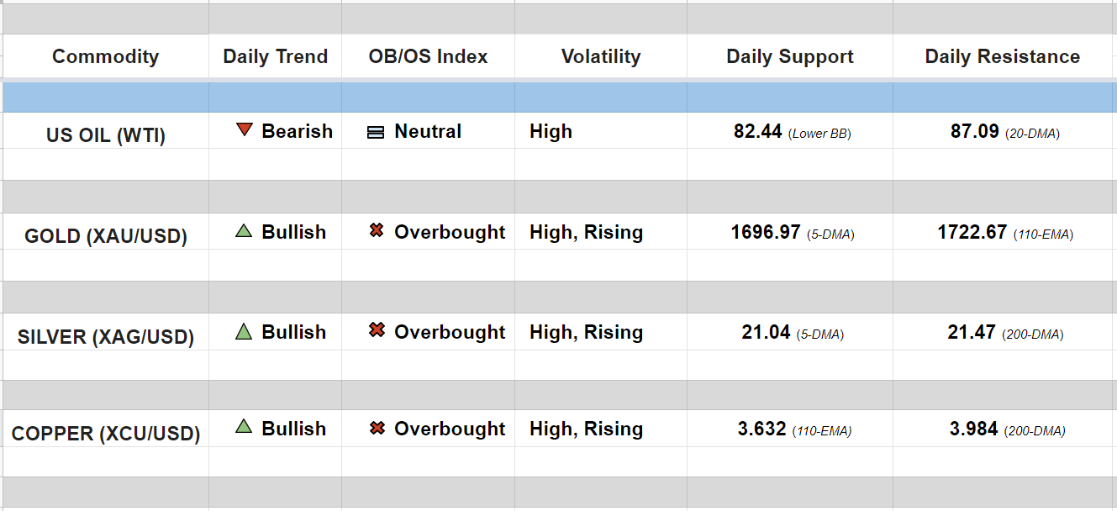This screenshot has width=1117, height=511.
Task: Click the green bullish triangle for Copper
Action: (244, 427)
